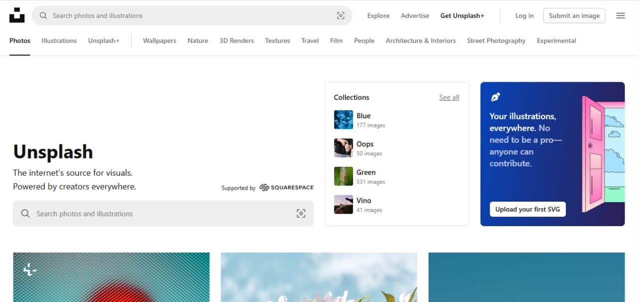Open the Wallpapers category

click(160, 40)
